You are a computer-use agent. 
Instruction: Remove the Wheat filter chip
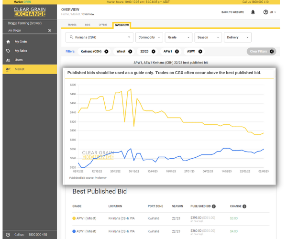(x=130, y=51)
